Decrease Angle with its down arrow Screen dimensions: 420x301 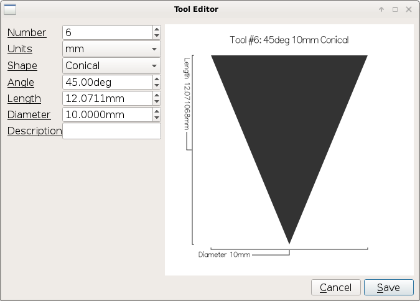coord(157,85)
